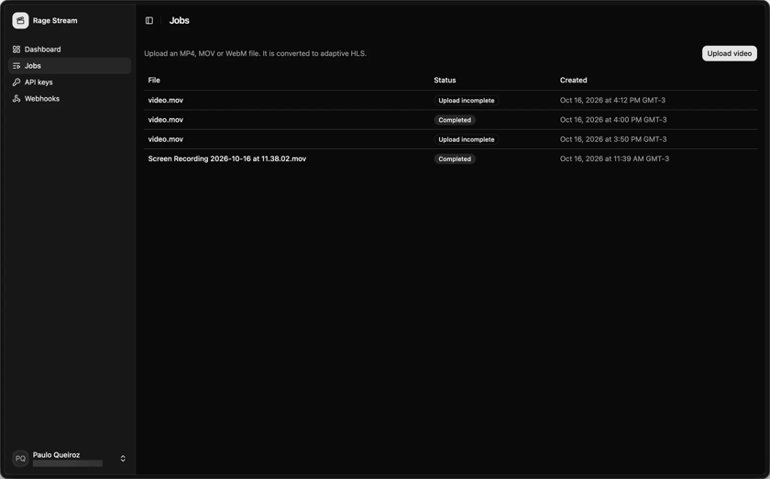Open the Webhooks page
770x479 pixels.
click(x=70, y=99)
